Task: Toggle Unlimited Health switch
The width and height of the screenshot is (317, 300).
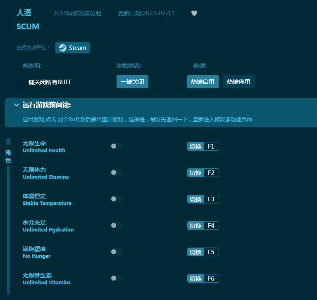Action: click(x=117, y=146)
